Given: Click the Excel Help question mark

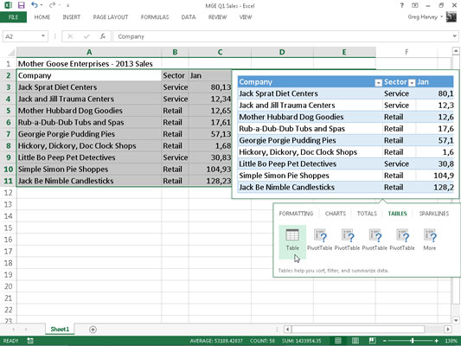Looking at the screenshot, I should (402, 5).
